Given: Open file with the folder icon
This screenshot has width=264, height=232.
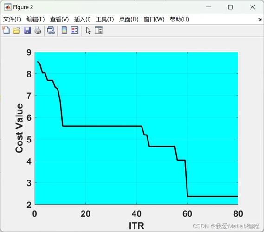Looking at the screenshot, I should 16,31.
